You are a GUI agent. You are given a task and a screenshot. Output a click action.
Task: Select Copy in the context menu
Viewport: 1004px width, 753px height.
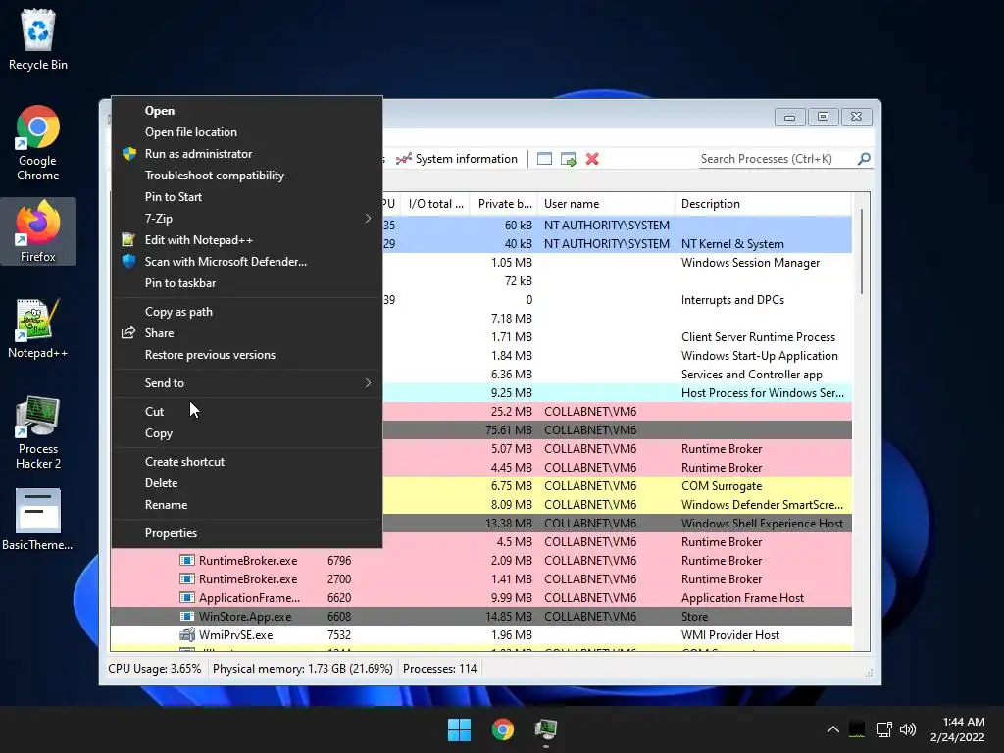(x=247, y=432)
